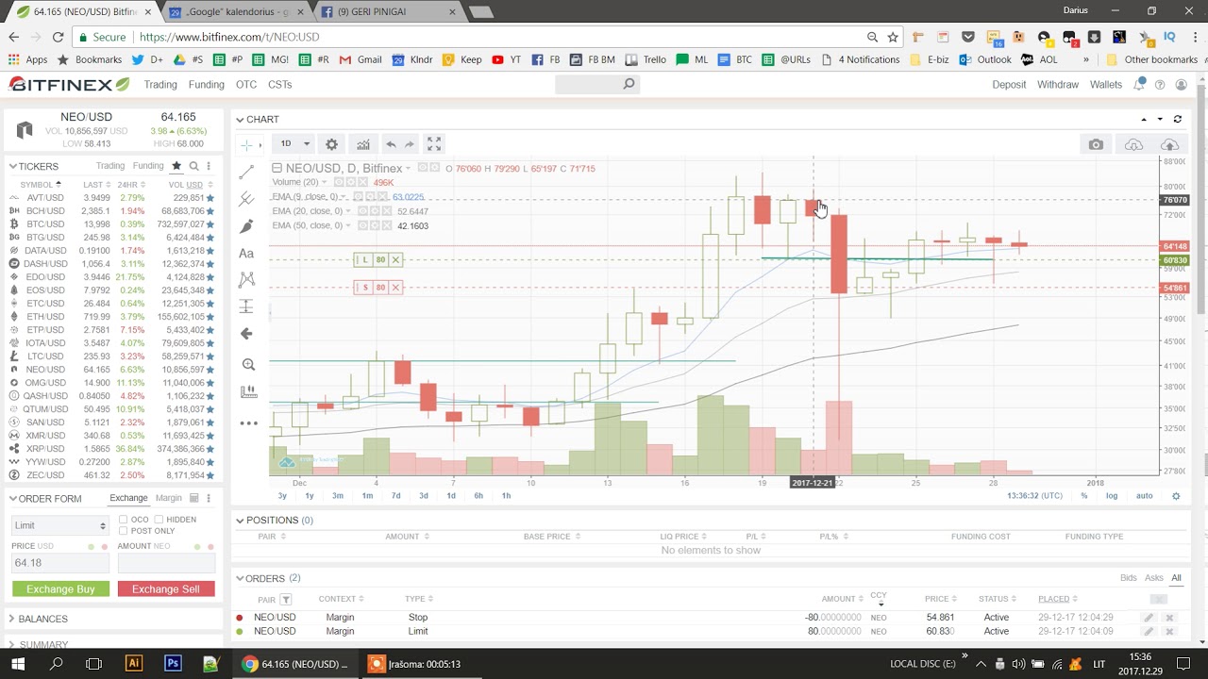Toggle auto scale on chart
This screenshot has width=1208, height=679.
click(1144, 496)
